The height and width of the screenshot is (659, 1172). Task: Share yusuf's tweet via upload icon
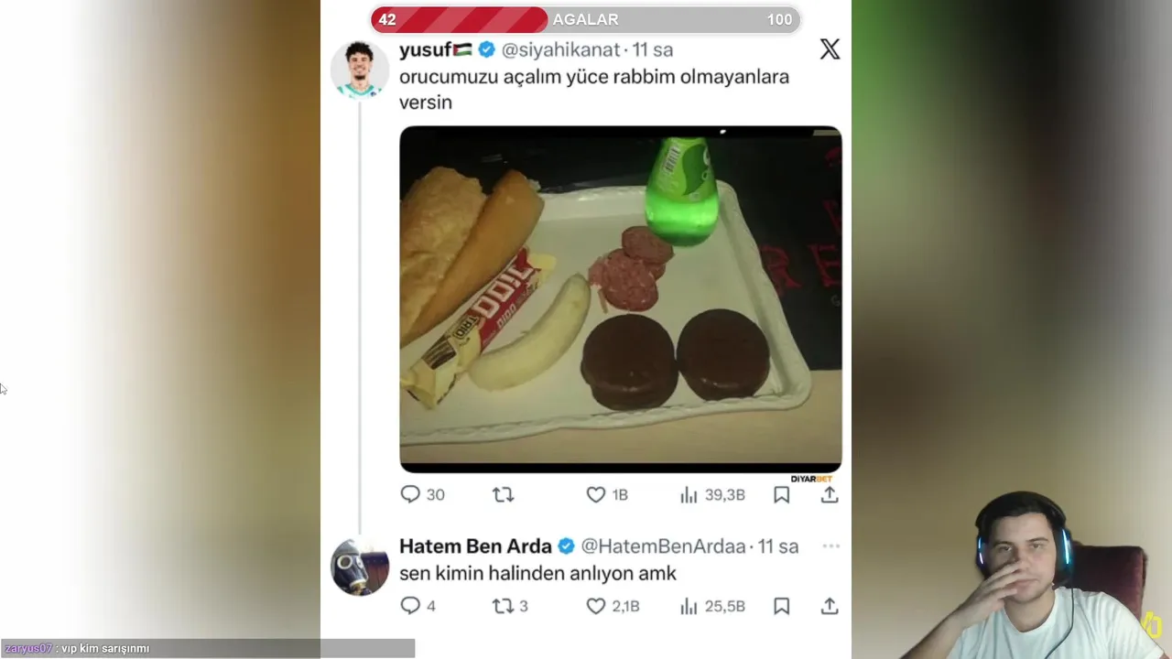tap(830, 494)
